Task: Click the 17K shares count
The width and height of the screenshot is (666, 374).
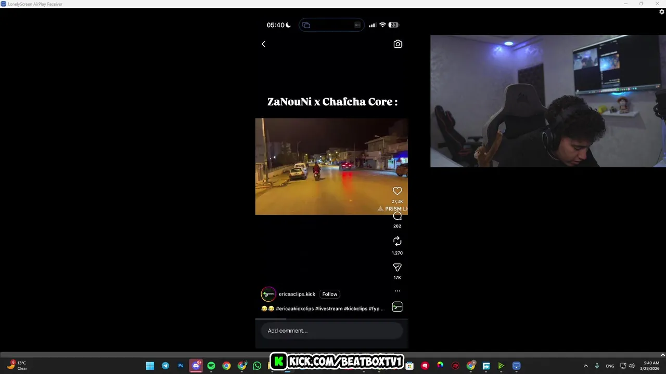Action: click(x=397, y=277)
